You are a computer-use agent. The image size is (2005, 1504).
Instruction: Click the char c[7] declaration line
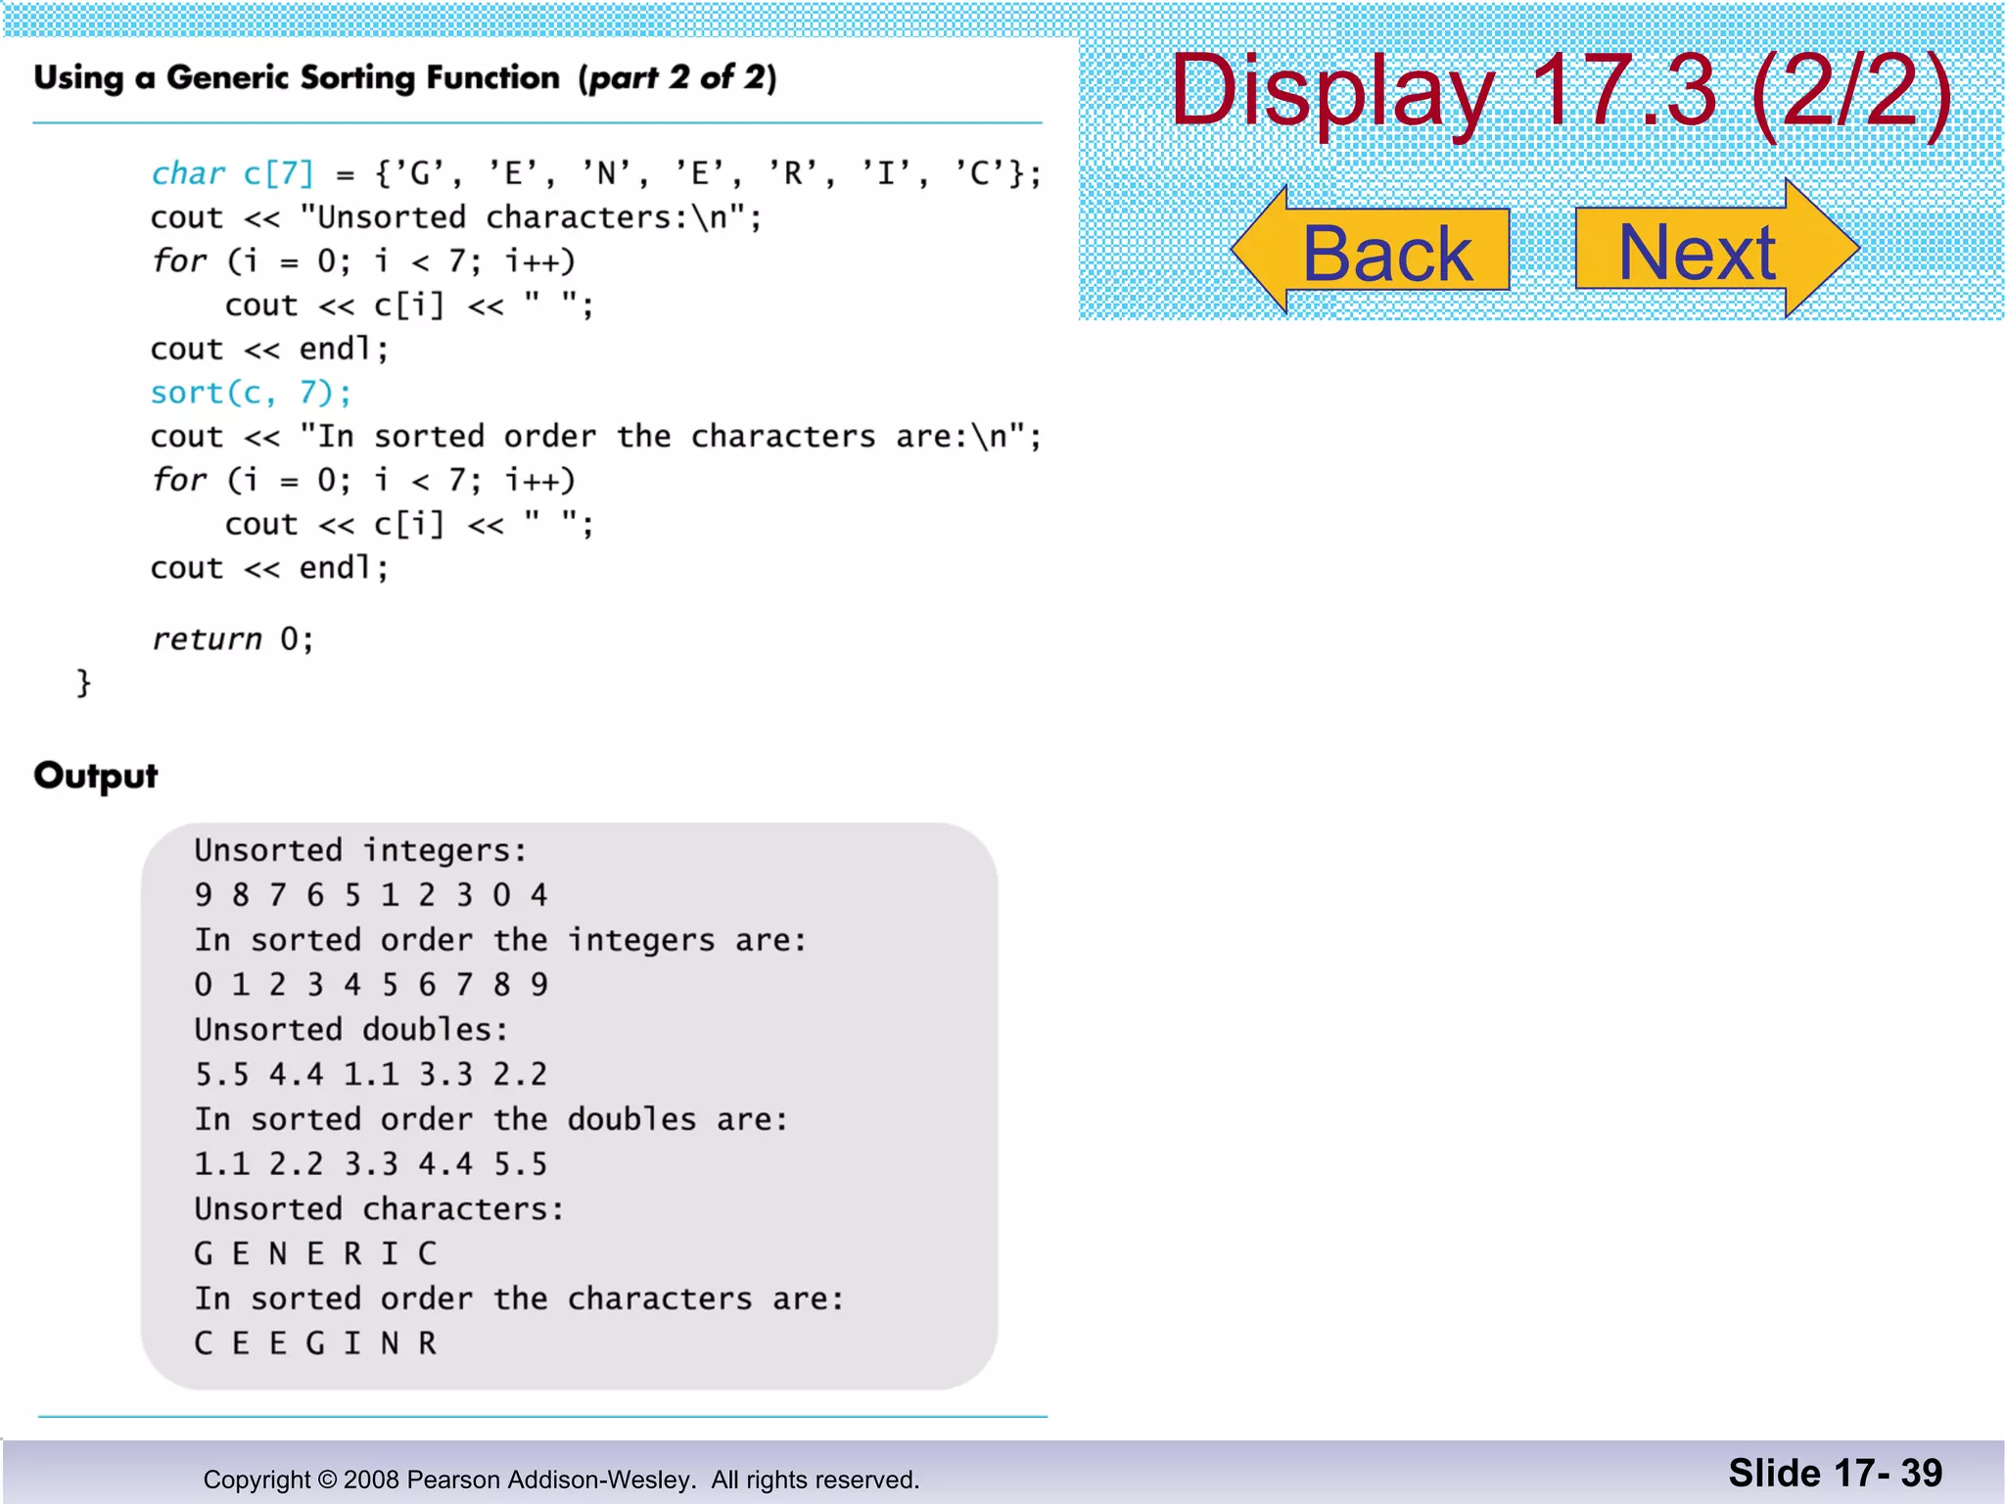coord(595,174)
